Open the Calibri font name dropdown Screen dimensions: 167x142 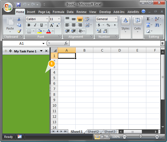[x=47, y=19]
